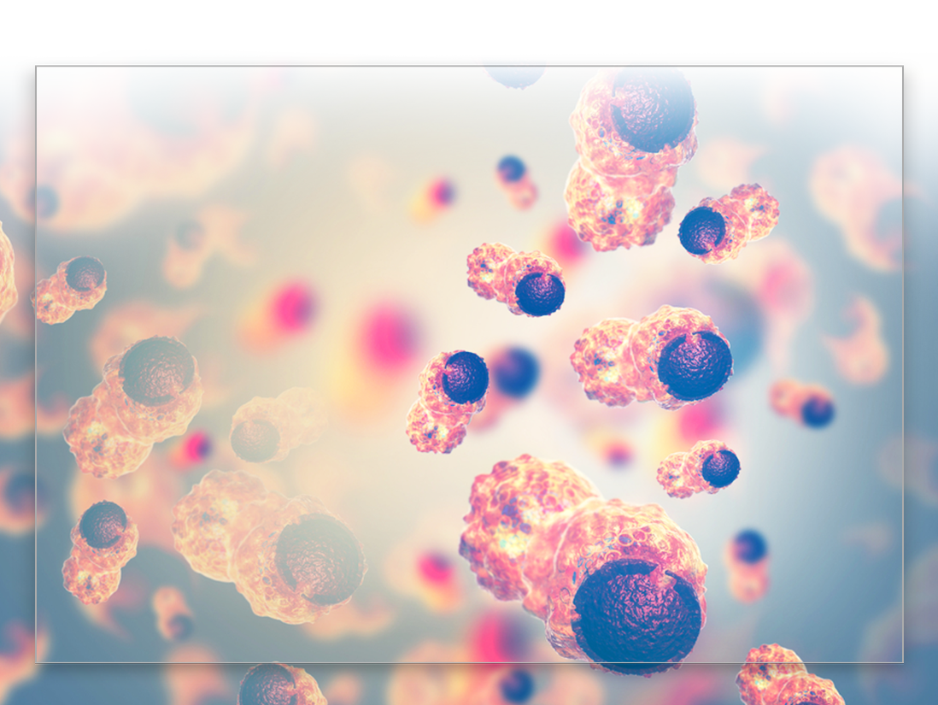This screenshot has height=705, width=938.
Task: Select the large cell nucleus at top right
Action: pos(651,106)
